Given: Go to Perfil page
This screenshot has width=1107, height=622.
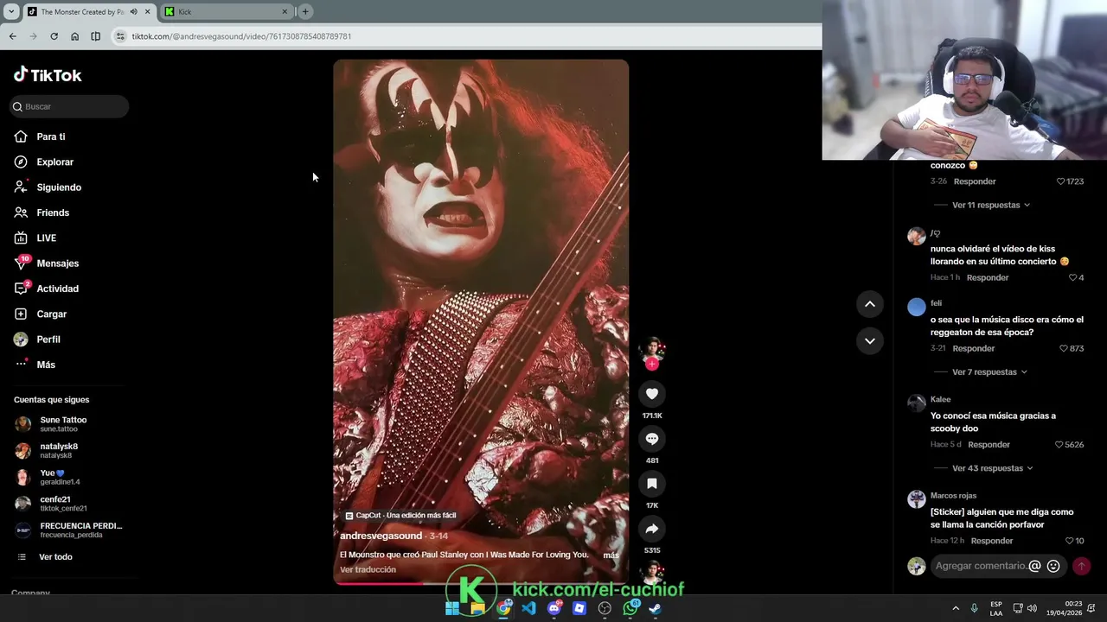Looking at the screenshot, I should coord(48,340).
